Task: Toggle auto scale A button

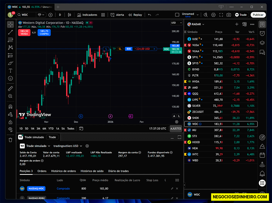Action: [174, 116]
